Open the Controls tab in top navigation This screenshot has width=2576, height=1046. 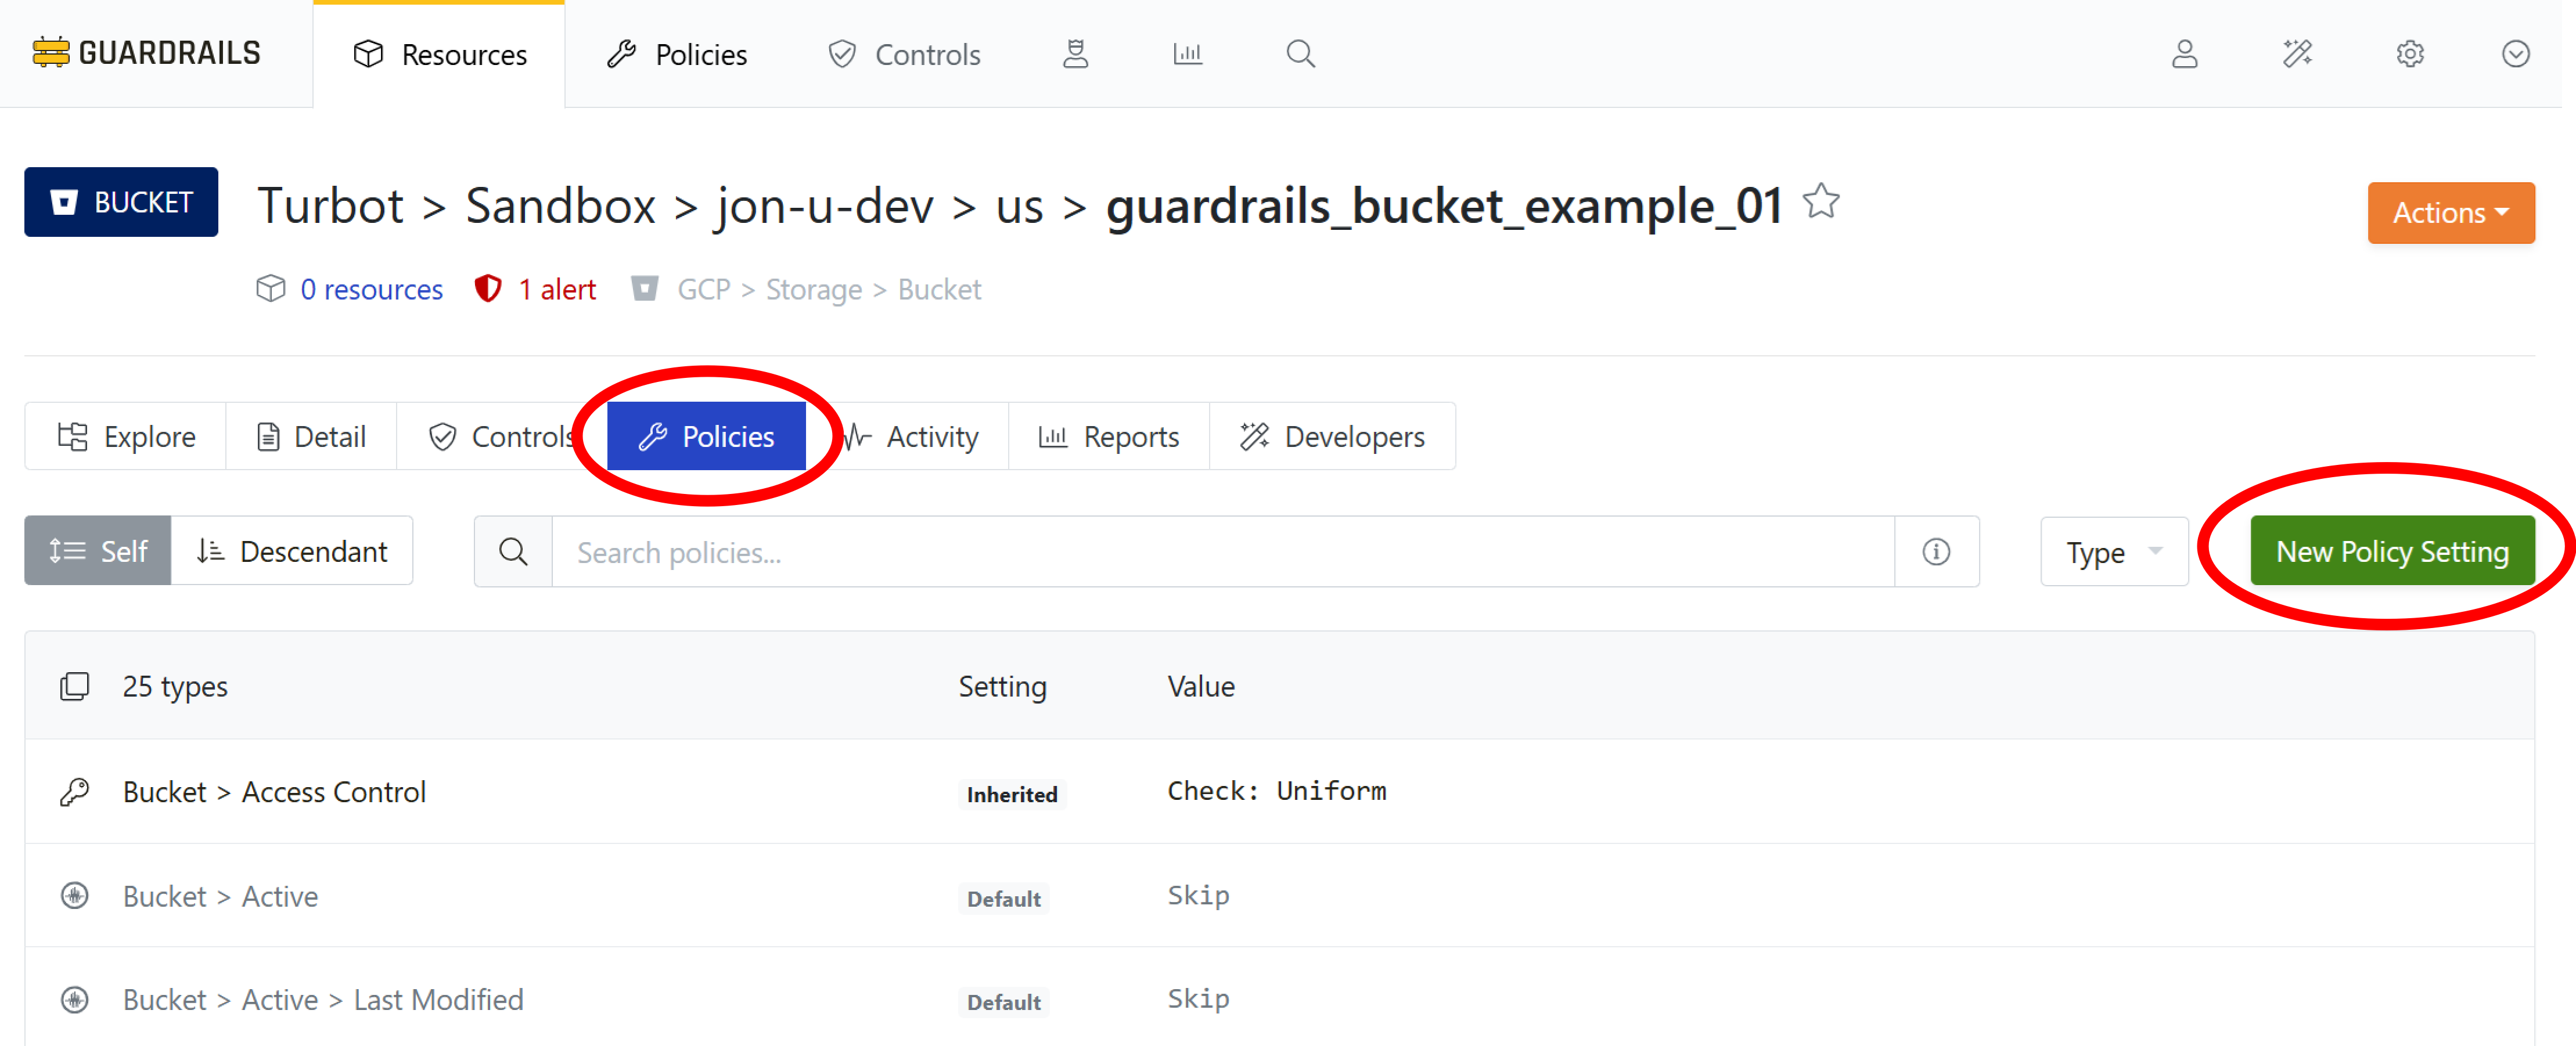[x=904, y=54]
